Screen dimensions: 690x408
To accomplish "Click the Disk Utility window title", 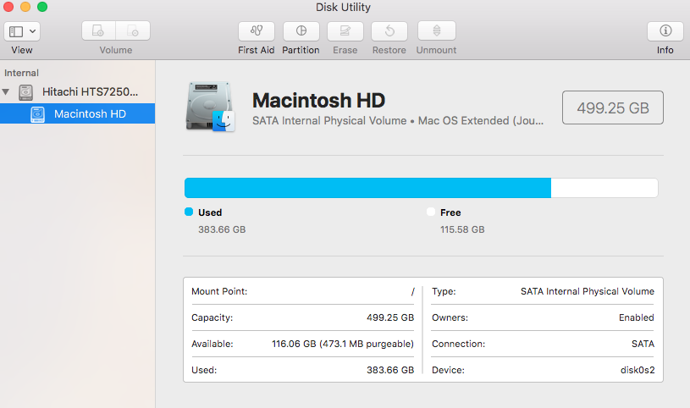I will point(343,7).
